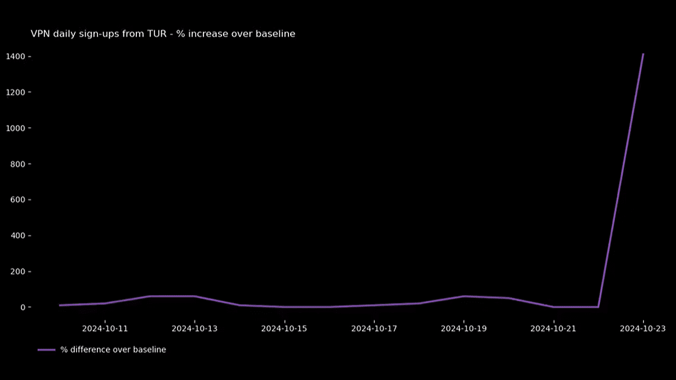676x380 pixels.
Task: Click the 800 y-axis label
Action: point(17,164)
